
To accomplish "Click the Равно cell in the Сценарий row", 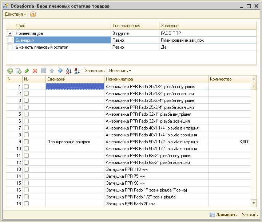I will [135, 40].
